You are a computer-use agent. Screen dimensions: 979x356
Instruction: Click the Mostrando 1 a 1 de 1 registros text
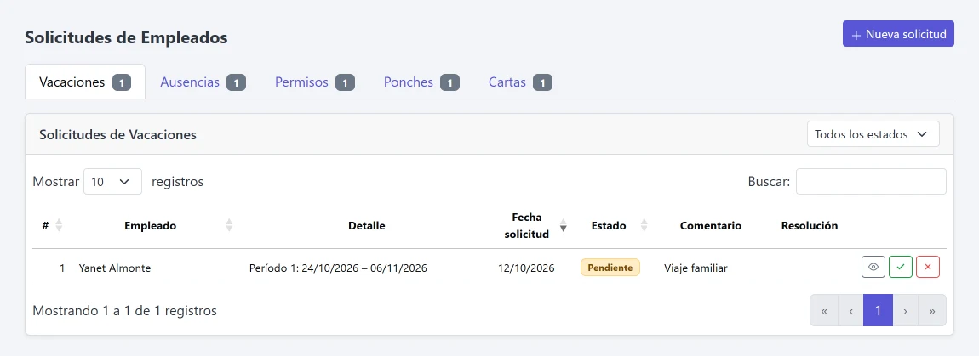(125, 310)
